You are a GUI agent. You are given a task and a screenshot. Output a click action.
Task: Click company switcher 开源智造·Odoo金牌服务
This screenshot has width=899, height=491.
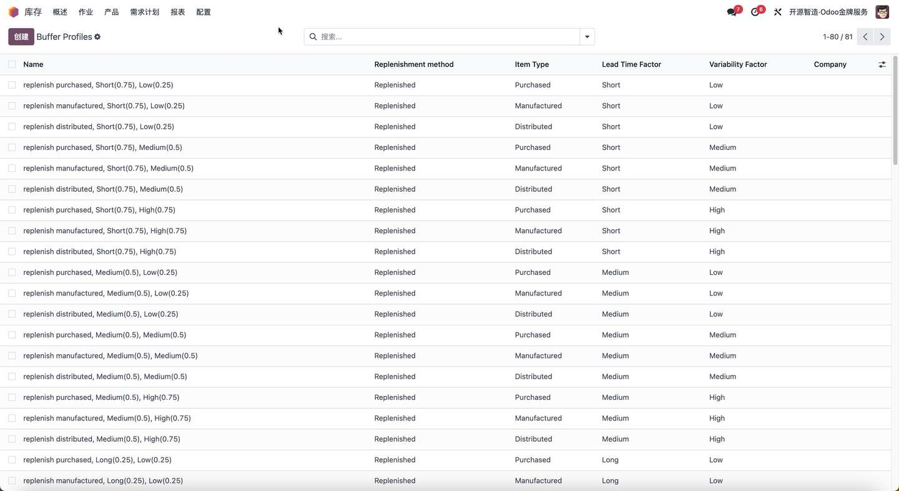828,12
